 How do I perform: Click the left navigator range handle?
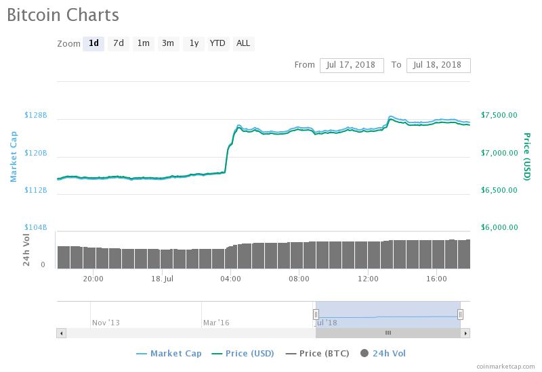[316, 315]
